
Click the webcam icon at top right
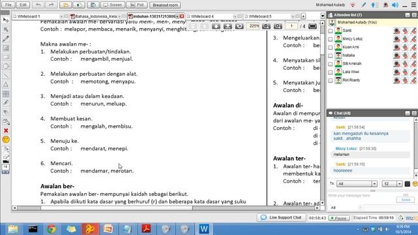pyautogui.click(x=385, y=5)
